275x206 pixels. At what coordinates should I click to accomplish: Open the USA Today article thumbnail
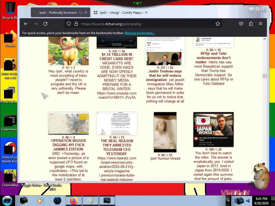click(214, 42)
